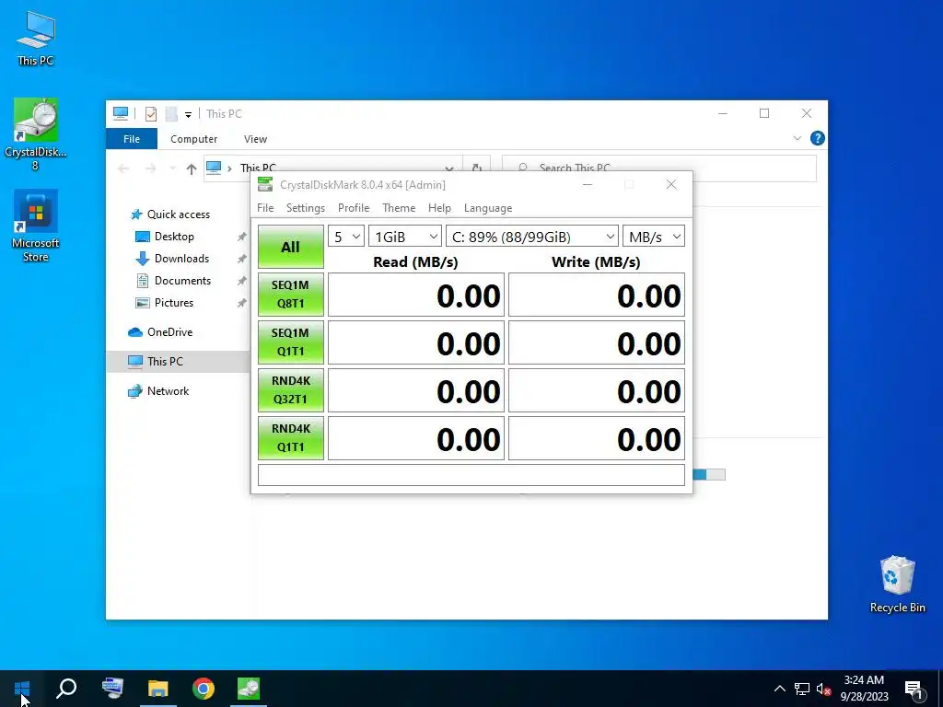Open CrystalDiskMark File menu
This screenshot has height=707, width=943.
tap(265, 208)
